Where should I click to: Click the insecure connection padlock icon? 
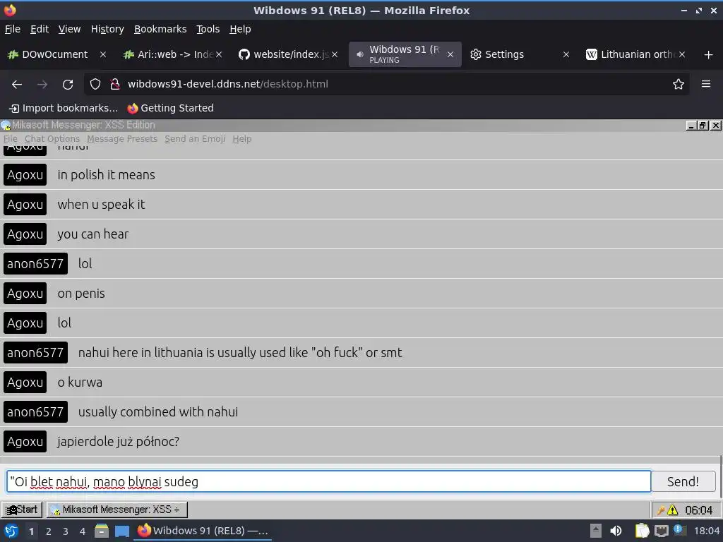(115, 85)
